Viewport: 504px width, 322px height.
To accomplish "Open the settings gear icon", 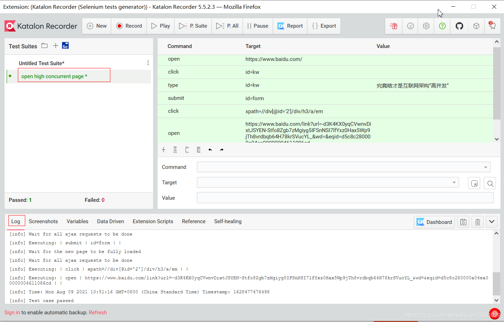I will (x=426, y=26).
